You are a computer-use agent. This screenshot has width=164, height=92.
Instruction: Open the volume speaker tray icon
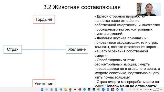tap(148, 89)
